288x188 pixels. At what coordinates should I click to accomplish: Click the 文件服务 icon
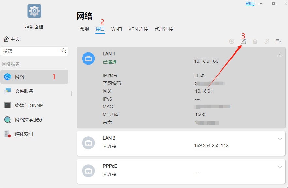(8, 91)
